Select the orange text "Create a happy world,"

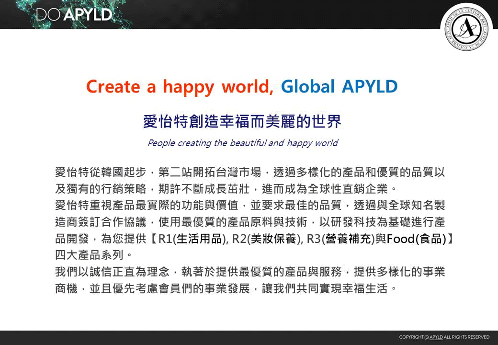click(180, 87)
